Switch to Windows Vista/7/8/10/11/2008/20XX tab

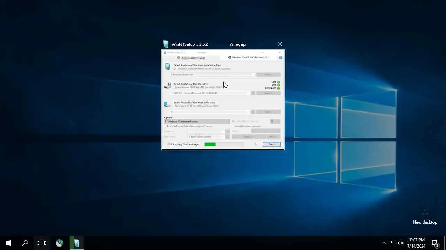pos(248,57)
